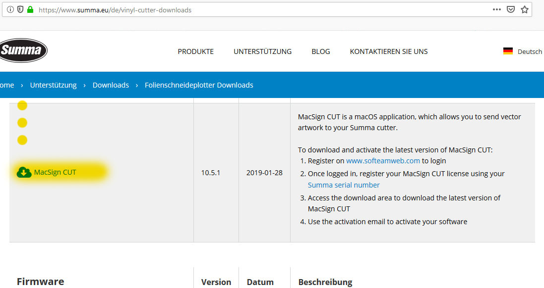Bookmark this page with the star icon
The image size is (544, 288).
click(525, 10)
